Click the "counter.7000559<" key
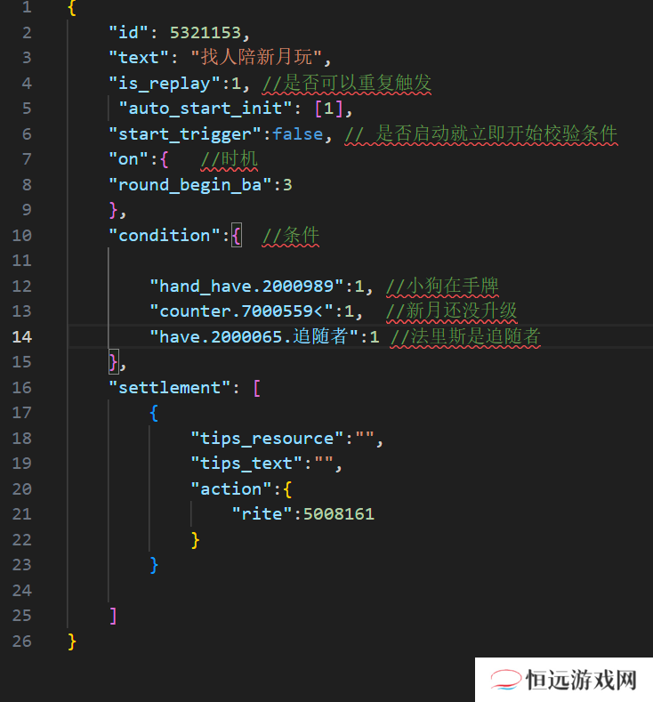 click(241, 311)
